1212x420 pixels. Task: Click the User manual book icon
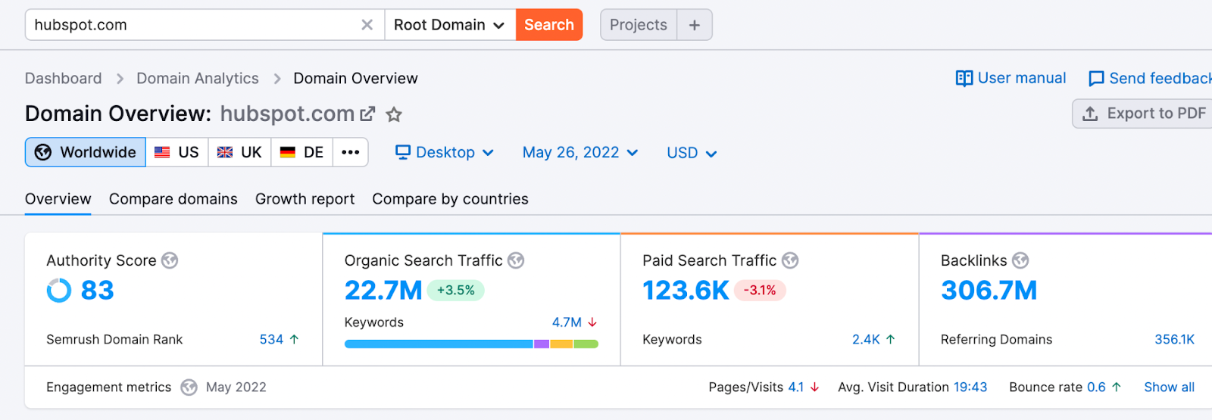tap(964, 79)
